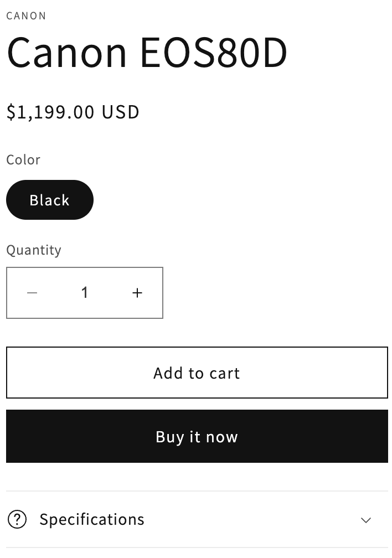Image resolution: width=392 pixels, height=558 pixels.
Task: Click the word Canon in the main heading
Action: click(x=66, y=53)
